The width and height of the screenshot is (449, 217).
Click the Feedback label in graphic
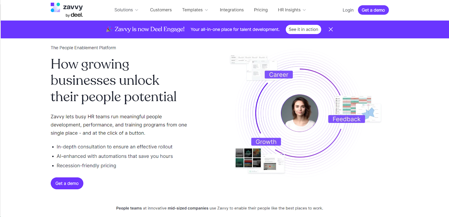347,119
